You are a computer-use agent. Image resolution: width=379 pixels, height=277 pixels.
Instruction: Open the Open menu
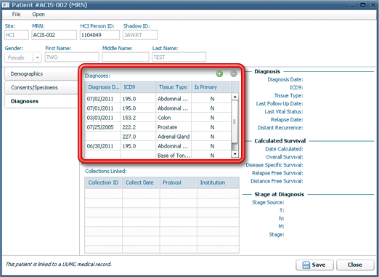coord(38,15)
